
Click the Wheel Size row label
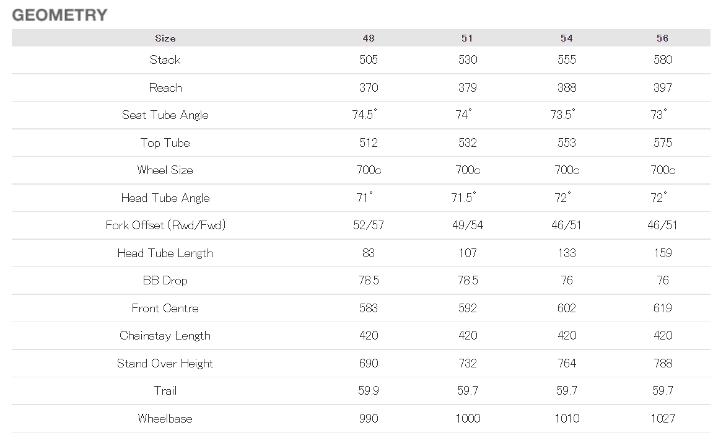point(165,170)
